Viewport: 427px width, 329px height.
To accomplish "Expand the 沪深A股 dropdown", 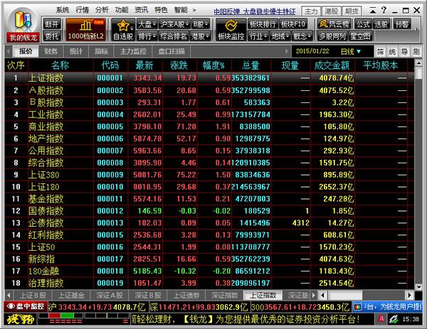I will [174, 24].
